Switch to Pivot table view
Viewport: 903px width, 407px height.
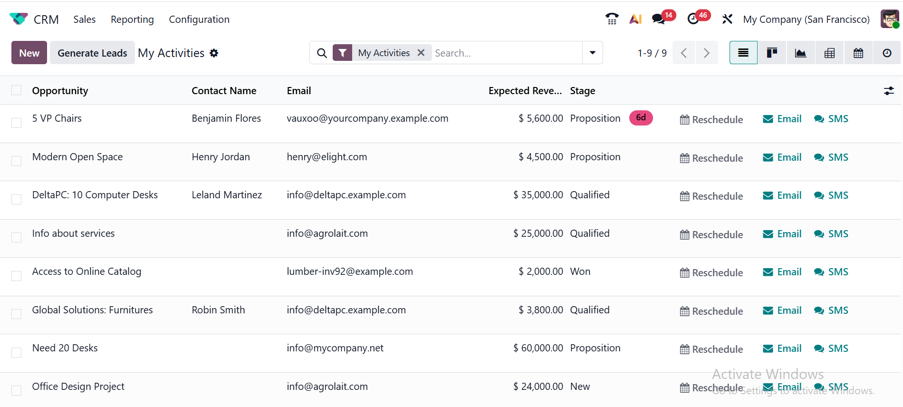[x=829, y=53]
